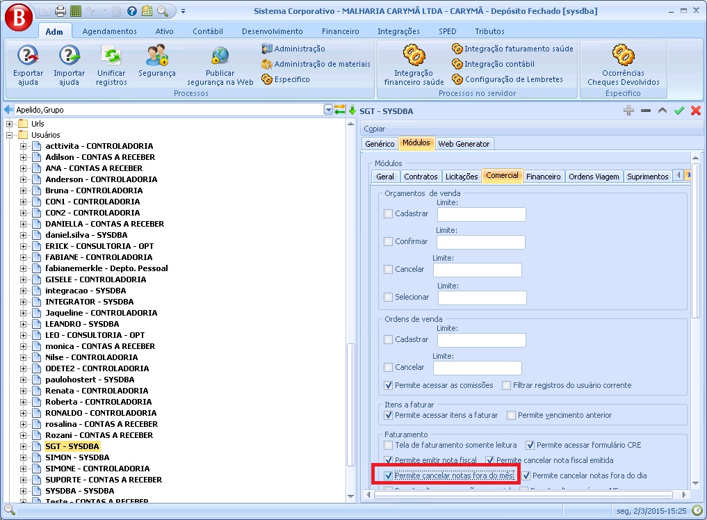Image resolution: width=707 pixels, height=520 pixels.
Task: Open the Segurança users icon
Action: point(157,56)
